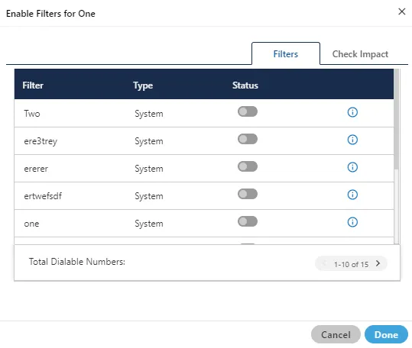Select the 'one' filter name

(x=31, y=224)
